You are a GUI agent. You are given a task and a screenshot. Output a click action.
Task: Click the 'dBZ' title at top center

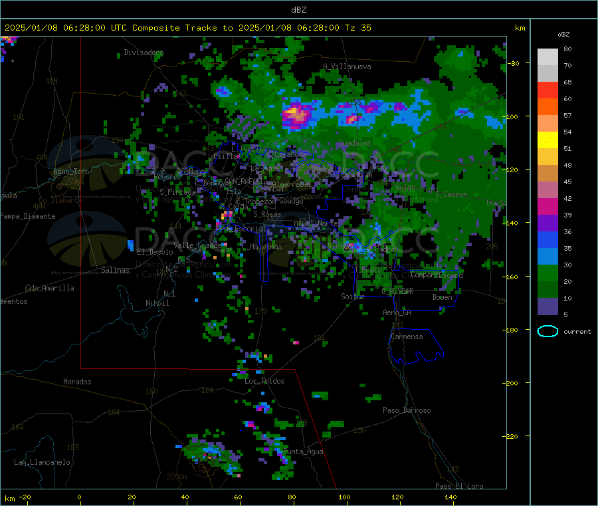[x=298, y=10]
